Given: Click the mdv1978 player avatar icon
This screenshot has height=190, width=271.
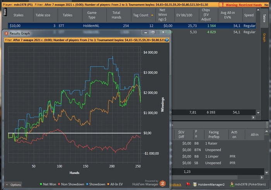Looking at the screenshot, I should [232, 184].
